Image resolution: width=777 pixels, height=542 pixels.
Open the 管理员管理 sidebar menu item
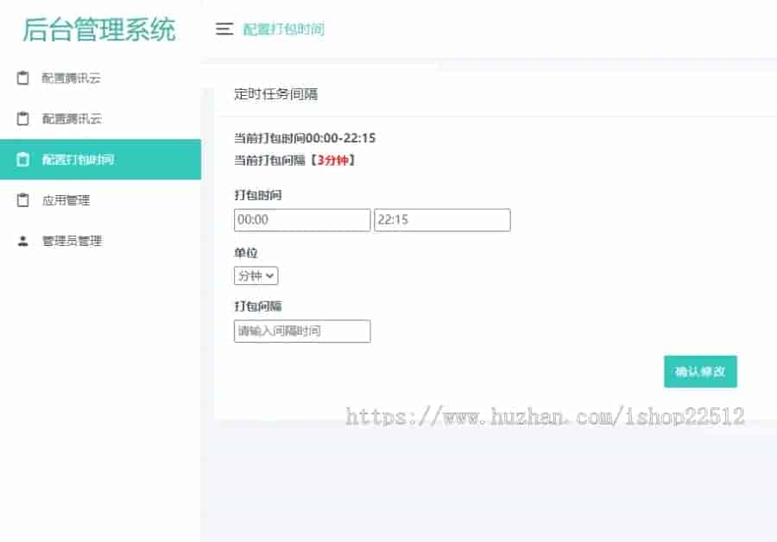tap(101, 241)
